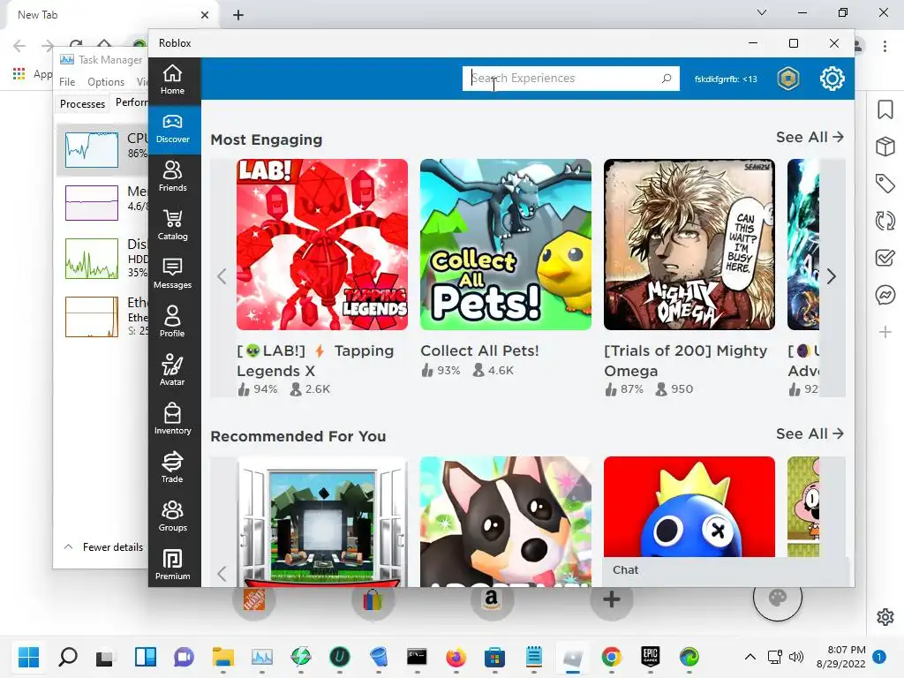
Task: Click See All for Recommended For You
Action: coord(810,433)
